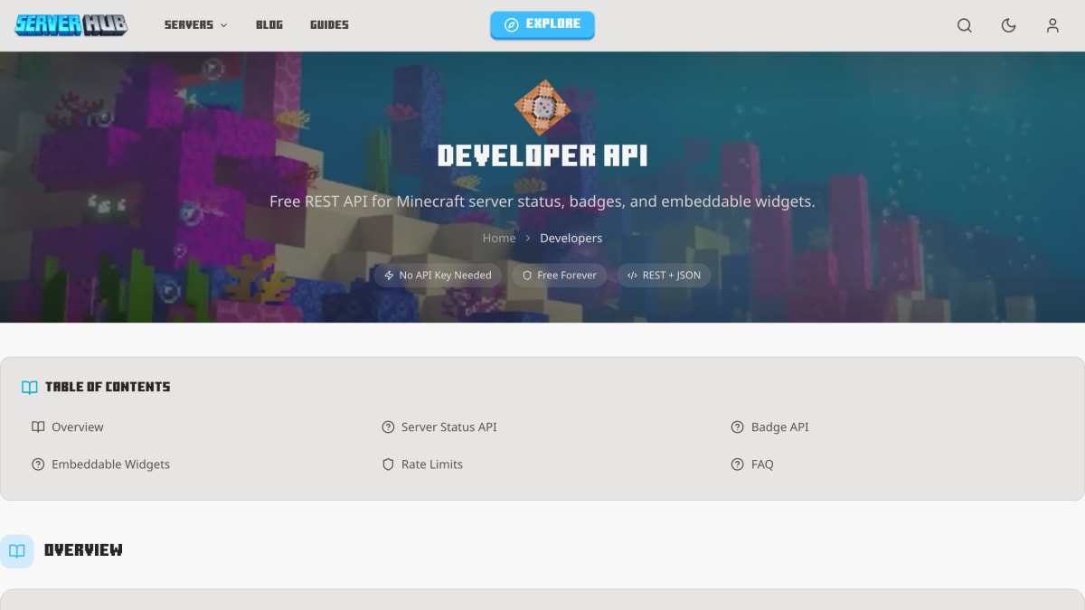
Task: Open site search via magnifier icon
Action: [x=965, y=25]
